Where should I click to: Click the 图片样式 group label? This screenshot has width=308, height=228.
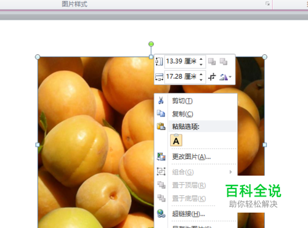(x=75, y=4)
